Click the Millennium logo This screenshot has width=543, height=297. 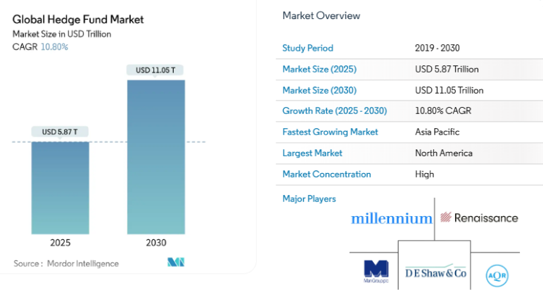pos(391,218)
